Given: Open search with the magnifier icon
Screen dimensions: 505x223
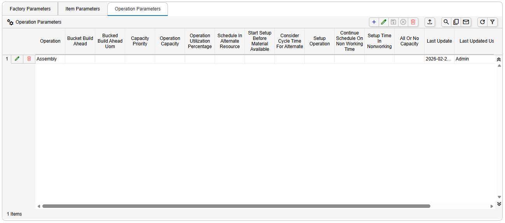Looking at the screenshot, I should (x=446, y=22).
